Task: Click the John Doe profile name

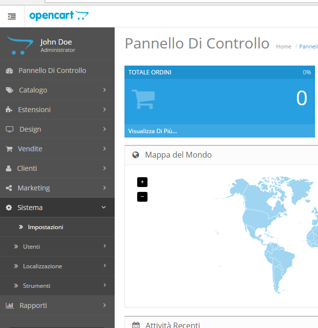Action: coord(56,42)
